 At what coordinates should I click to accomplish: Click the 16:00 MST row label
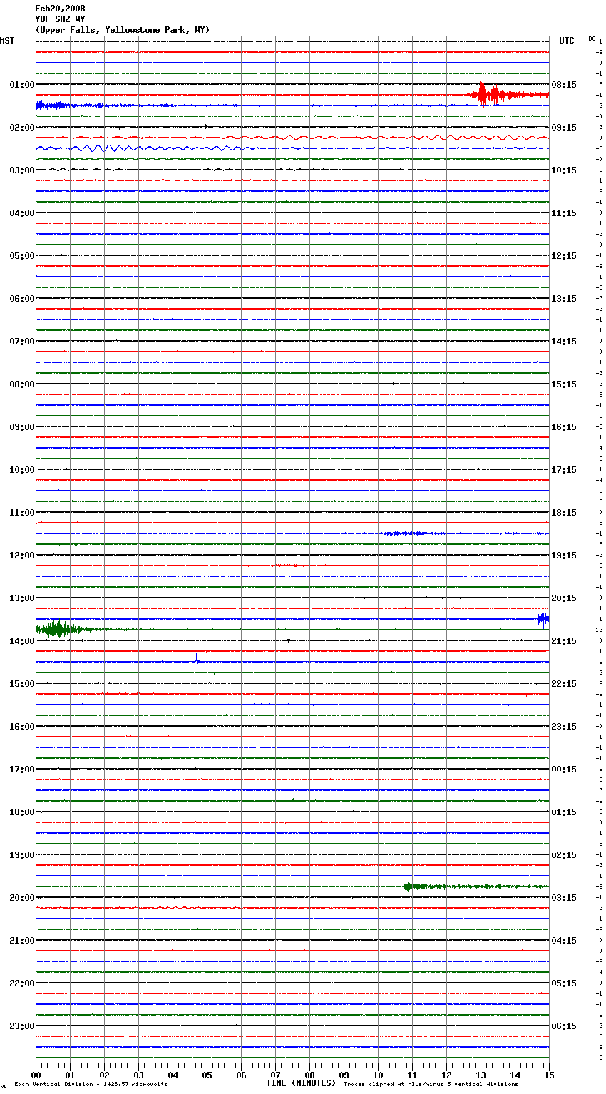[x=22, y=727]
